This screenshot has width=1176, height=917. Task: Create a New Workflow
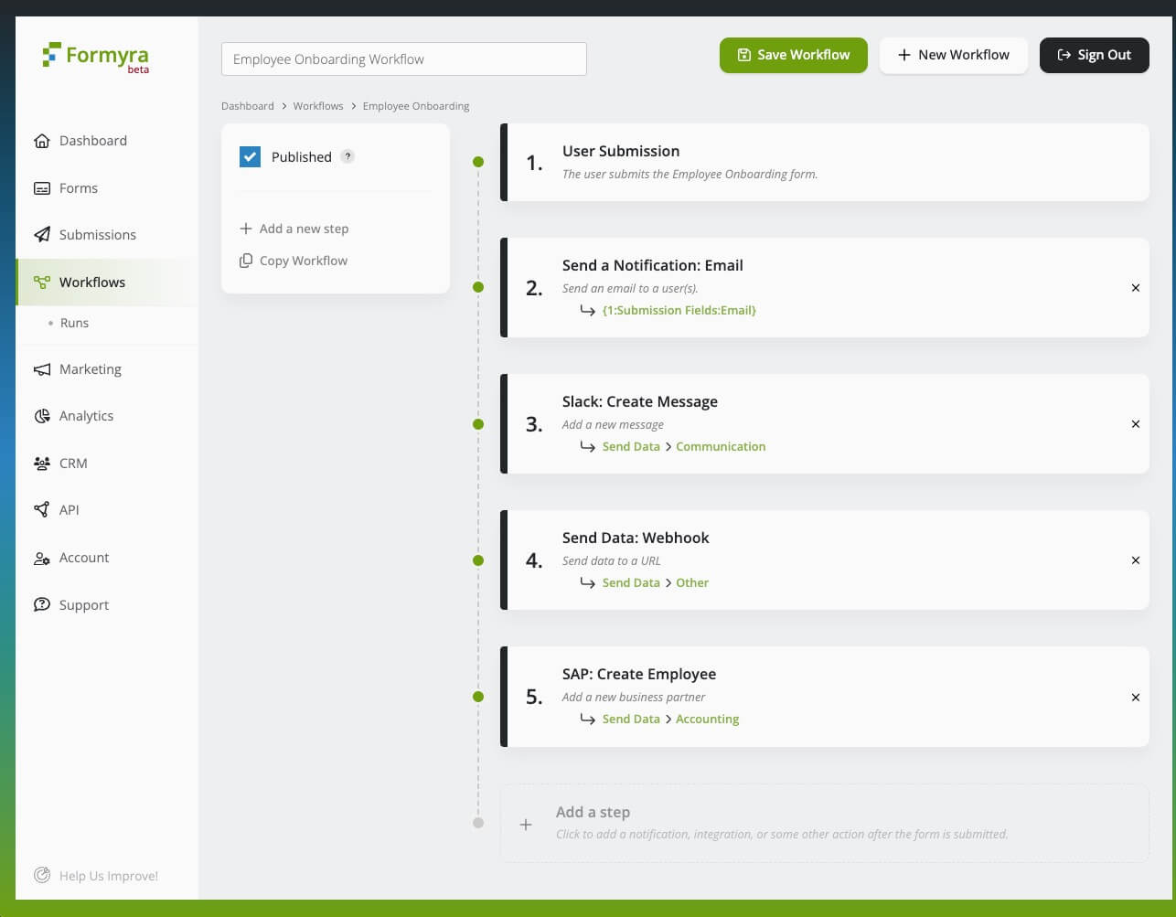coord(954,55)
